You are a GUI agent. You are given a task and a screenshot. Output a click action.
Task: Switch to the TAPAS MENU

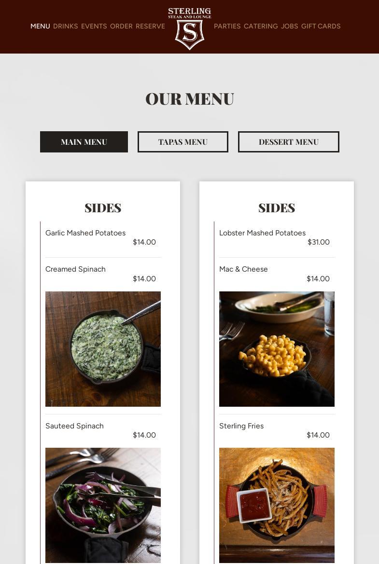183,142
